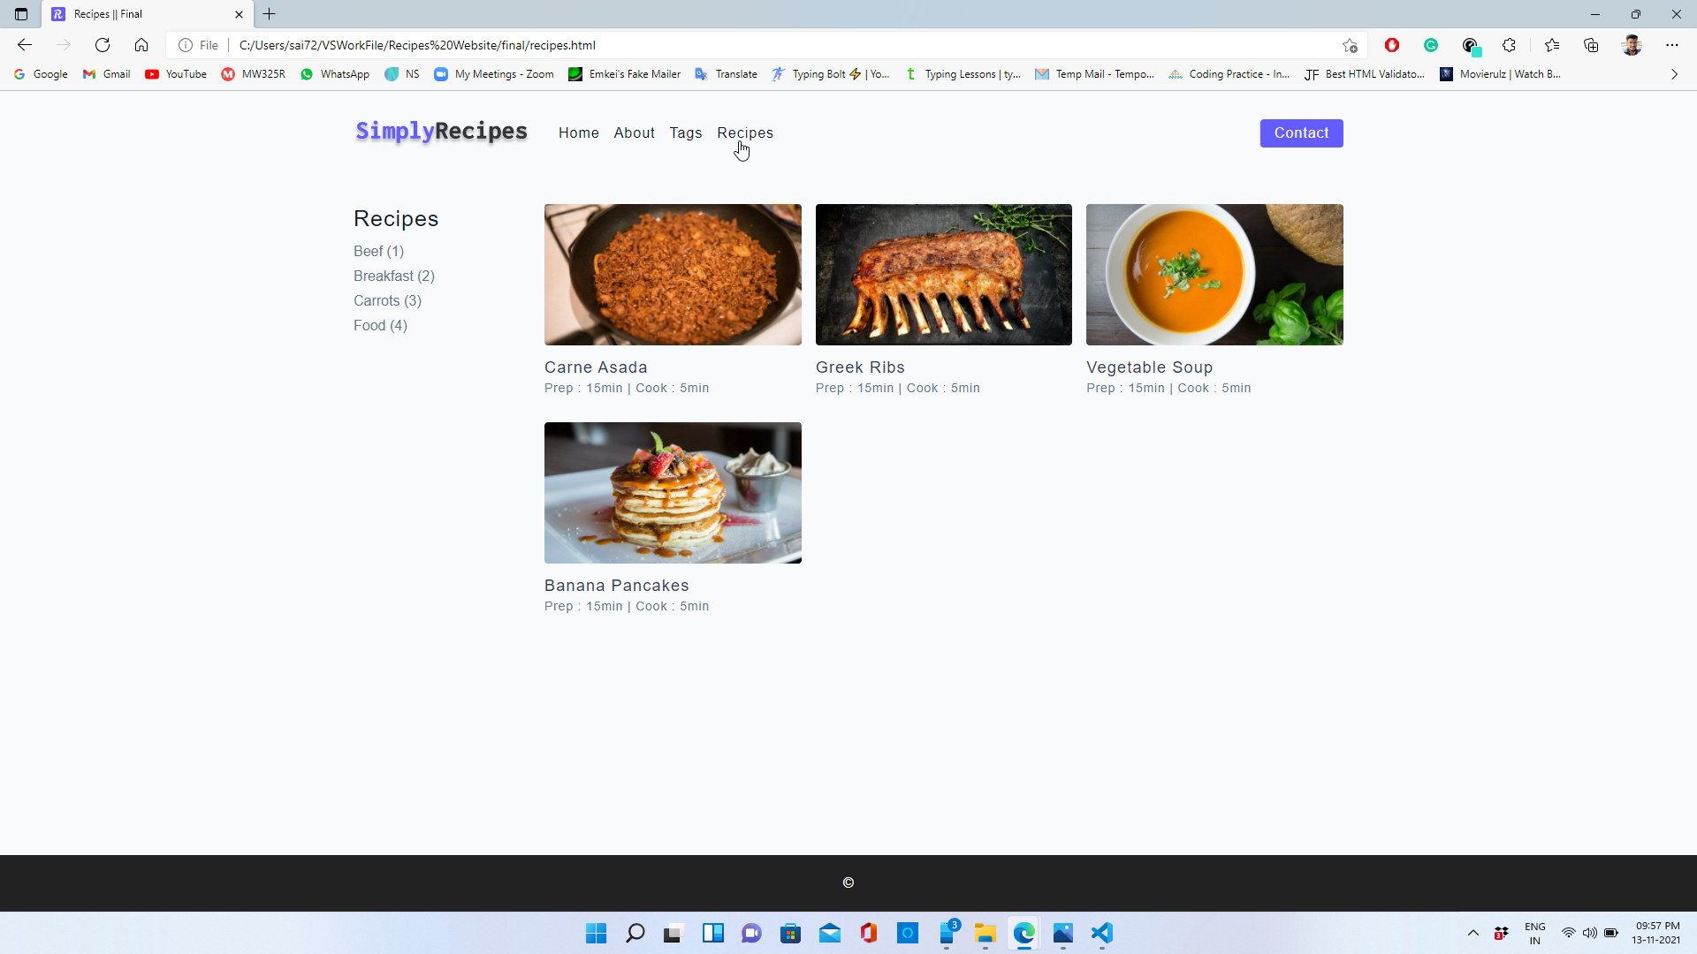Open the Windows Start menu

coord(596,933)
